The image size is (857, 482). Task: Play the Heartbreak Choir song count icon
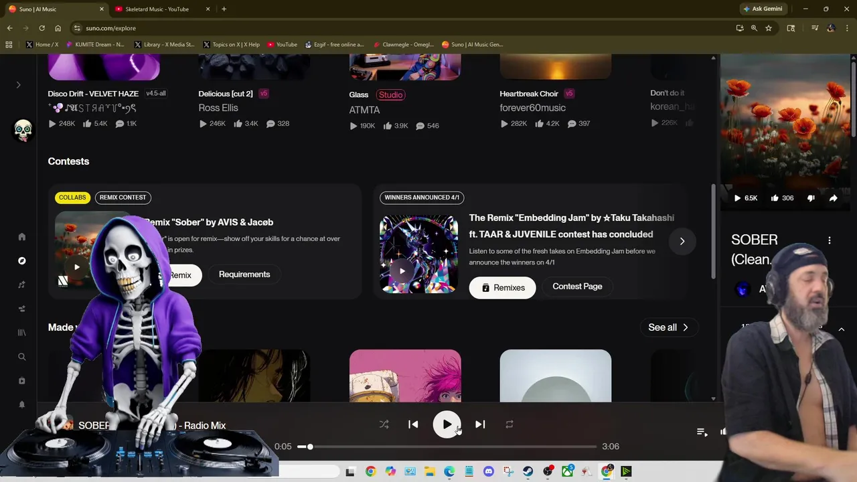[504, 124]
